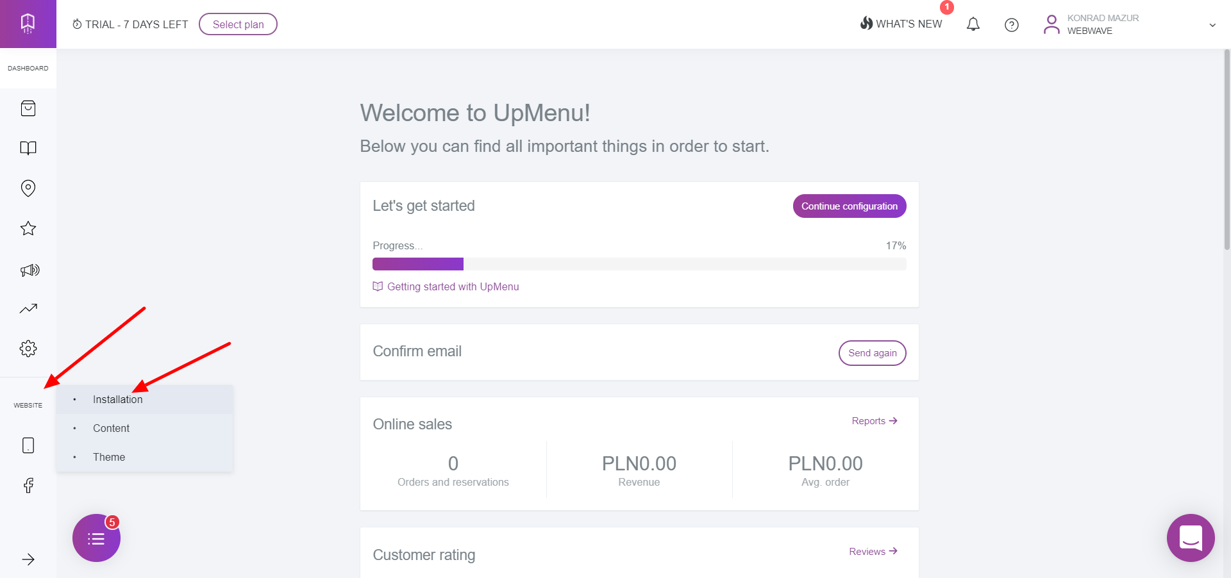Click the notifications bell icon

[x=973, y=24]
